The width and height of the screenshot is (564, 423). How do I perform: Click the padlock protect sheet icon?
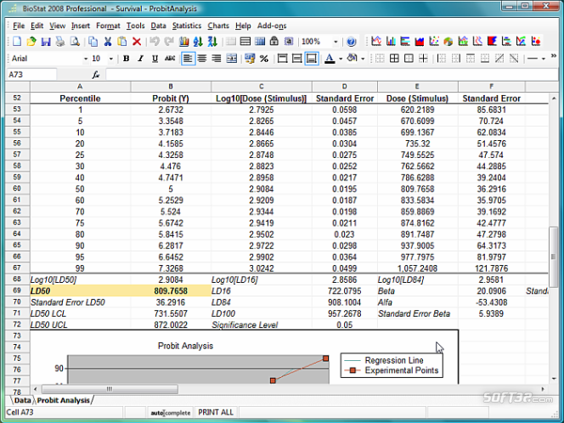pyautogui.click(x=274, y=42)
